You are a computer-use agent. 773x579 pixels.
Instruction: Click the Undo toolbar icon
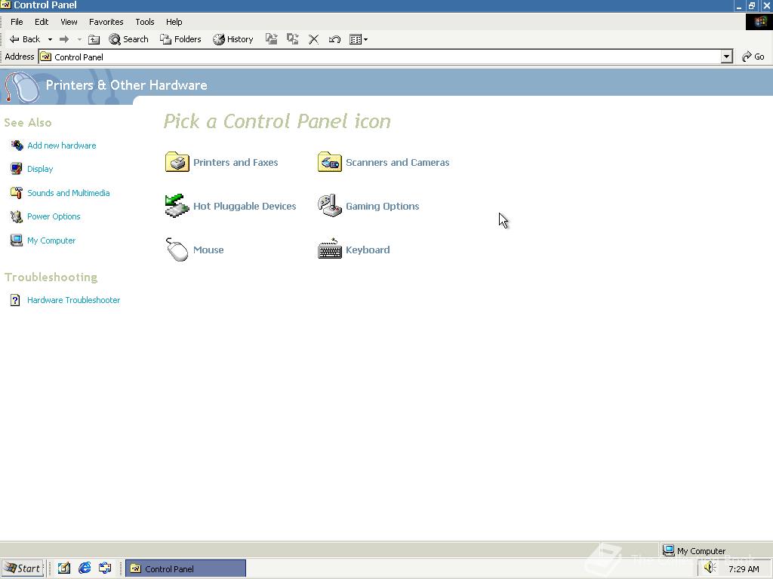[x=334, y=39]
